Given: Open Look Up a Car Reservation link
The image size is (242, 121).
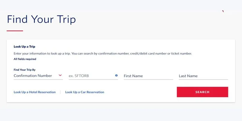Looking at the screenshot, I should [85, 92].
